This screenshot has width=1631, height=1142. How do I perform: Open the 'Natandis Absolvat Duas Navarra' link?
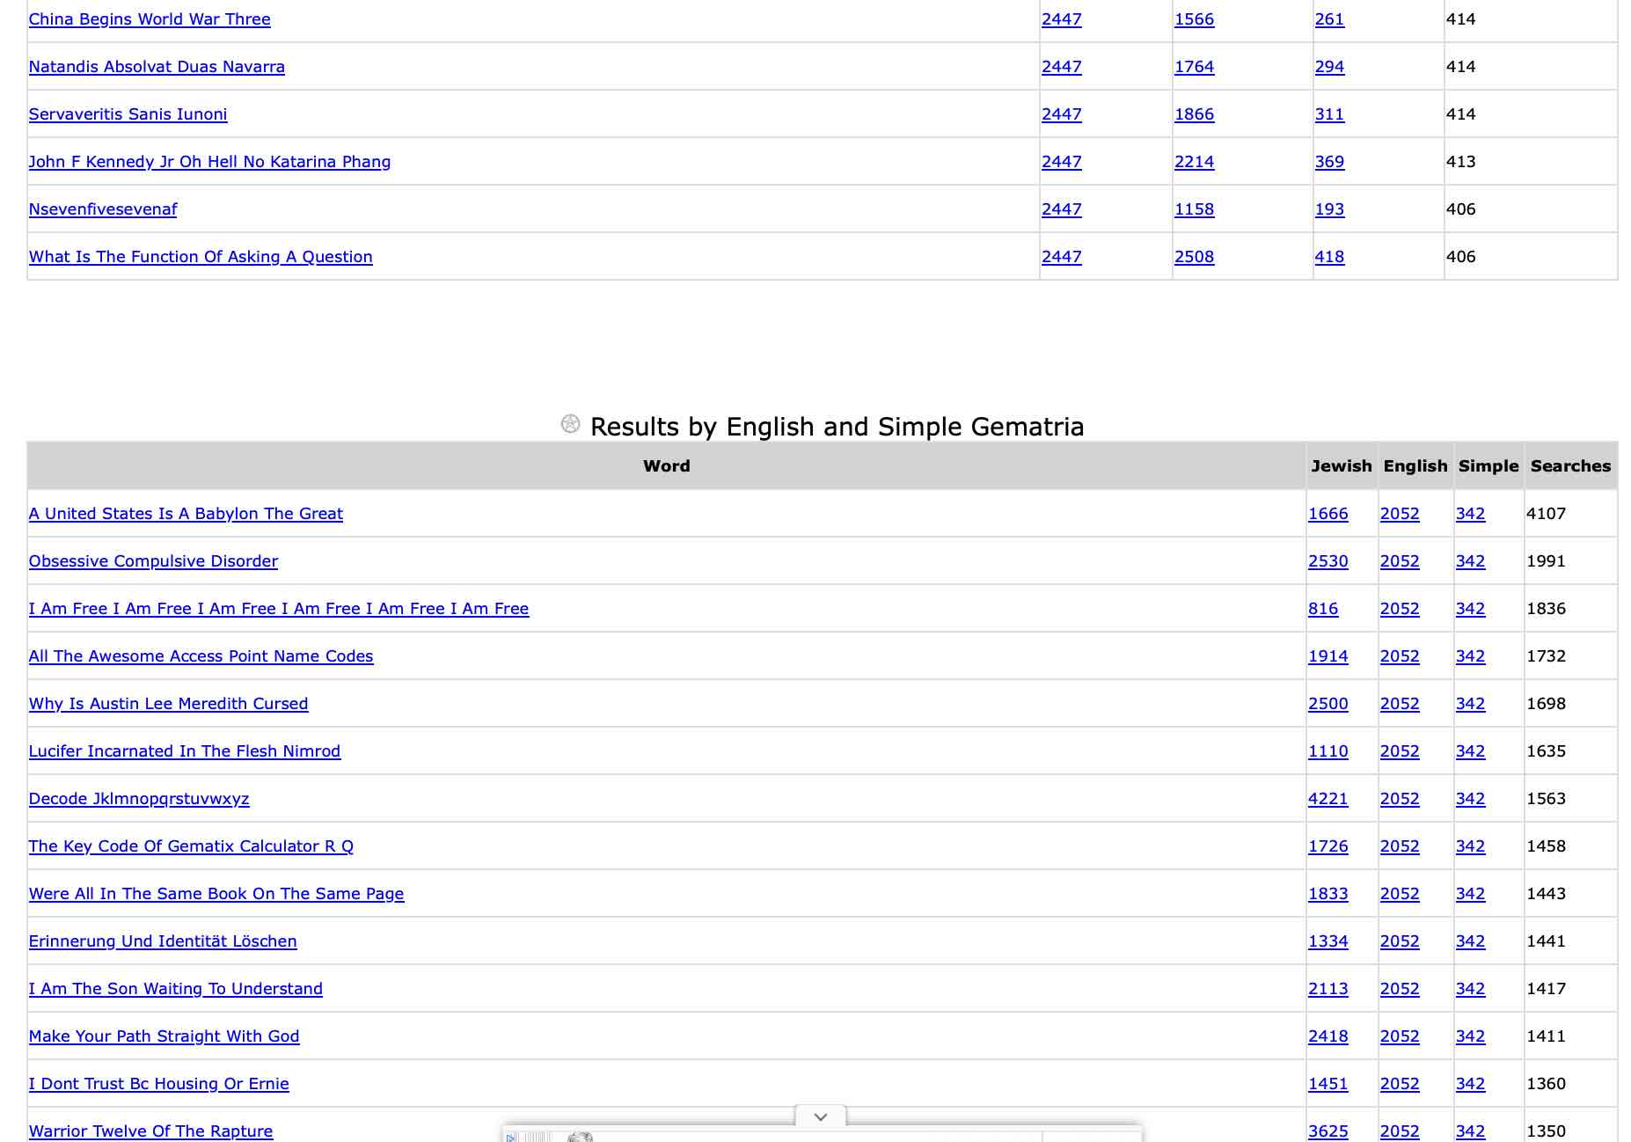pyautogui.click(x=157, y=67)
